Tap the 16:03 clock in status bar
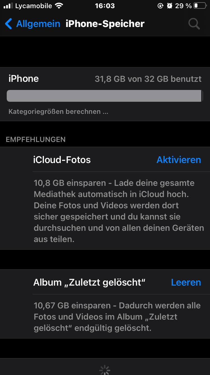Image resolution: width=210 pixels, height=375 pixels. pyautogui.click(x=105, y=6)
